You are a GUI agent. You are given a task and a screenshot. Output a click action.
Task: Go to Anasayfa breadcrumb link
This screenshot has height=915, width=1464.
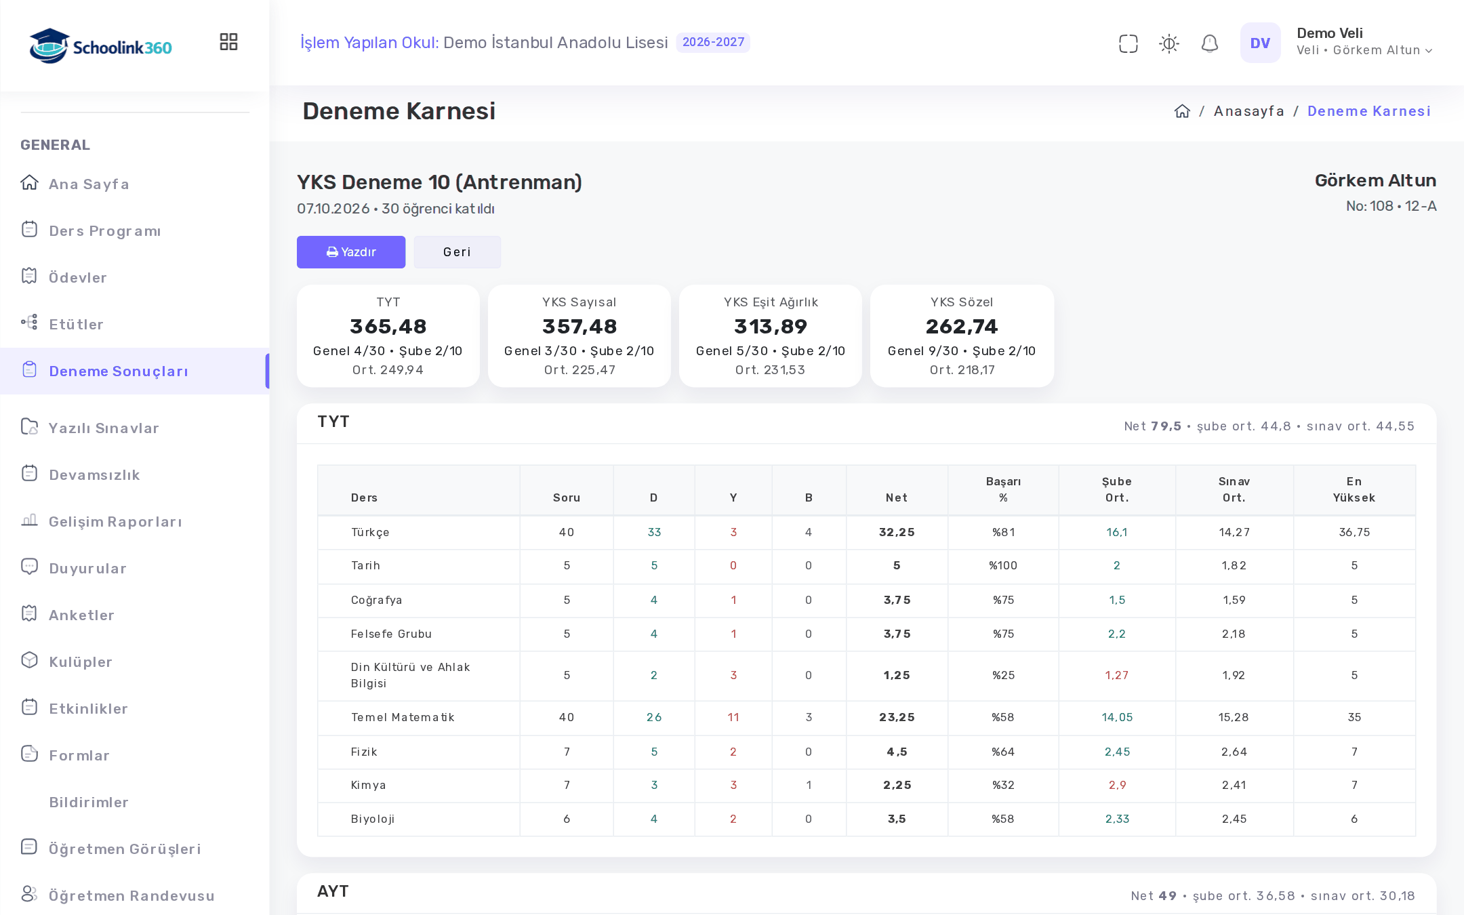[x=1248, y=111]
